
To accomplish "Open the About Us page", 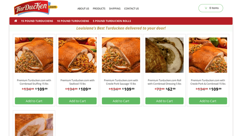I will click(x=83, y=9).
